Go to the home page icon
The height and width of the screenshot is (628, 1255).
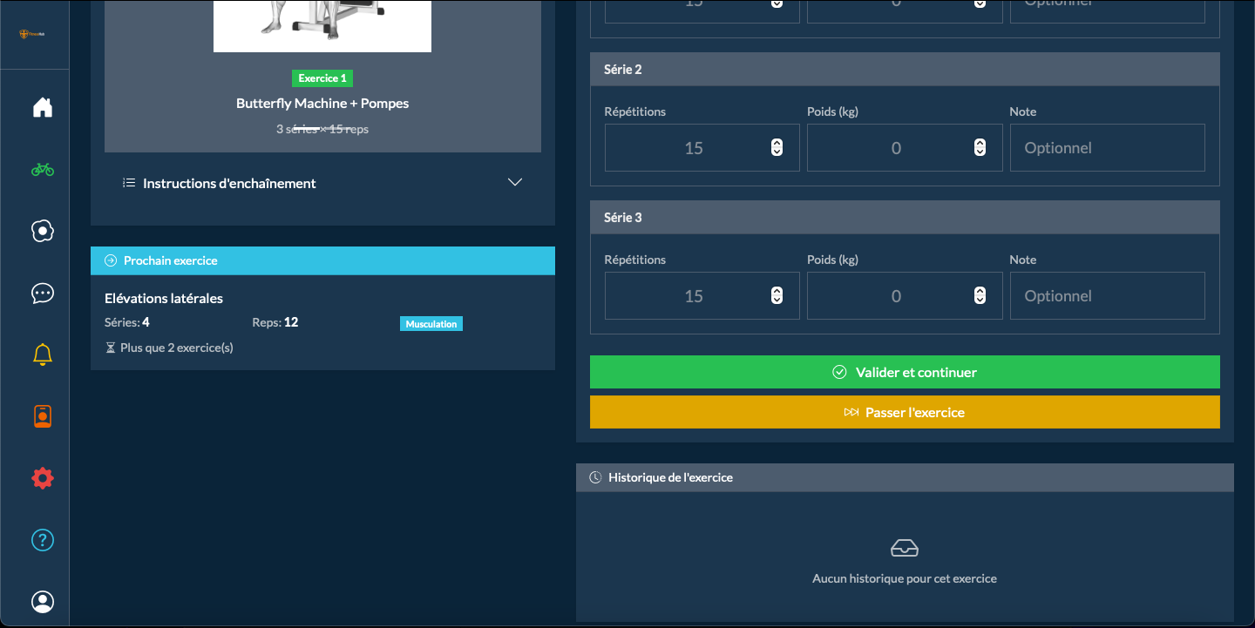[42, 107]
